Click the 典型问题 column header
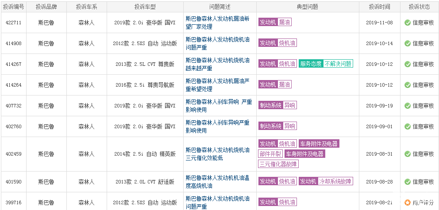Image resolution: width=439 pixels, height=210 pixels. 308,7
